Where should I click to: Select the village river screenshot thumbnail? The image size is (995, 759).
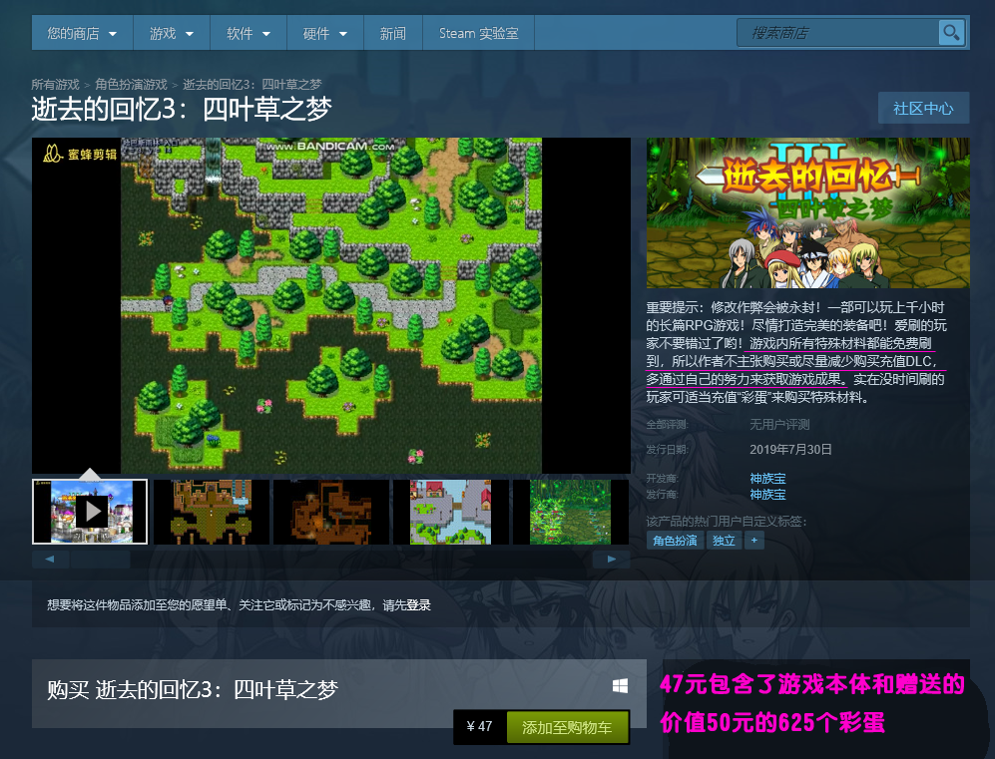pos(450,512)
